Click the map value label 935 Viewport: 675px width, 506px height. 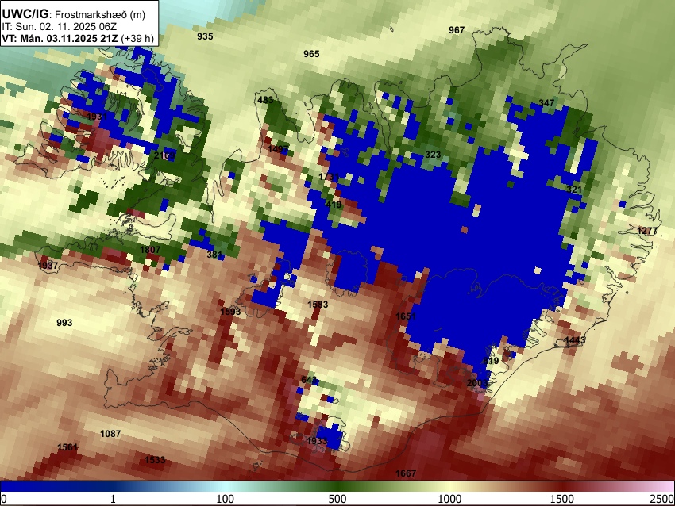click(x=205, y=36)
